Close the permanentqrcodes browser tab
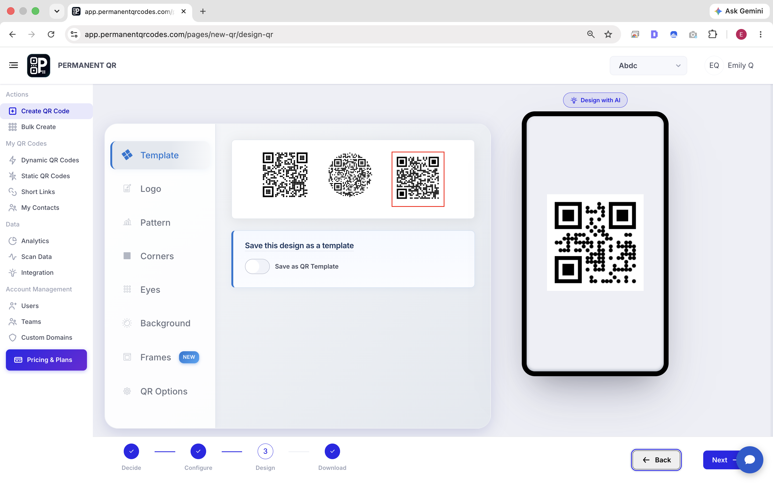Screen dimensions: 773x483 184,12
